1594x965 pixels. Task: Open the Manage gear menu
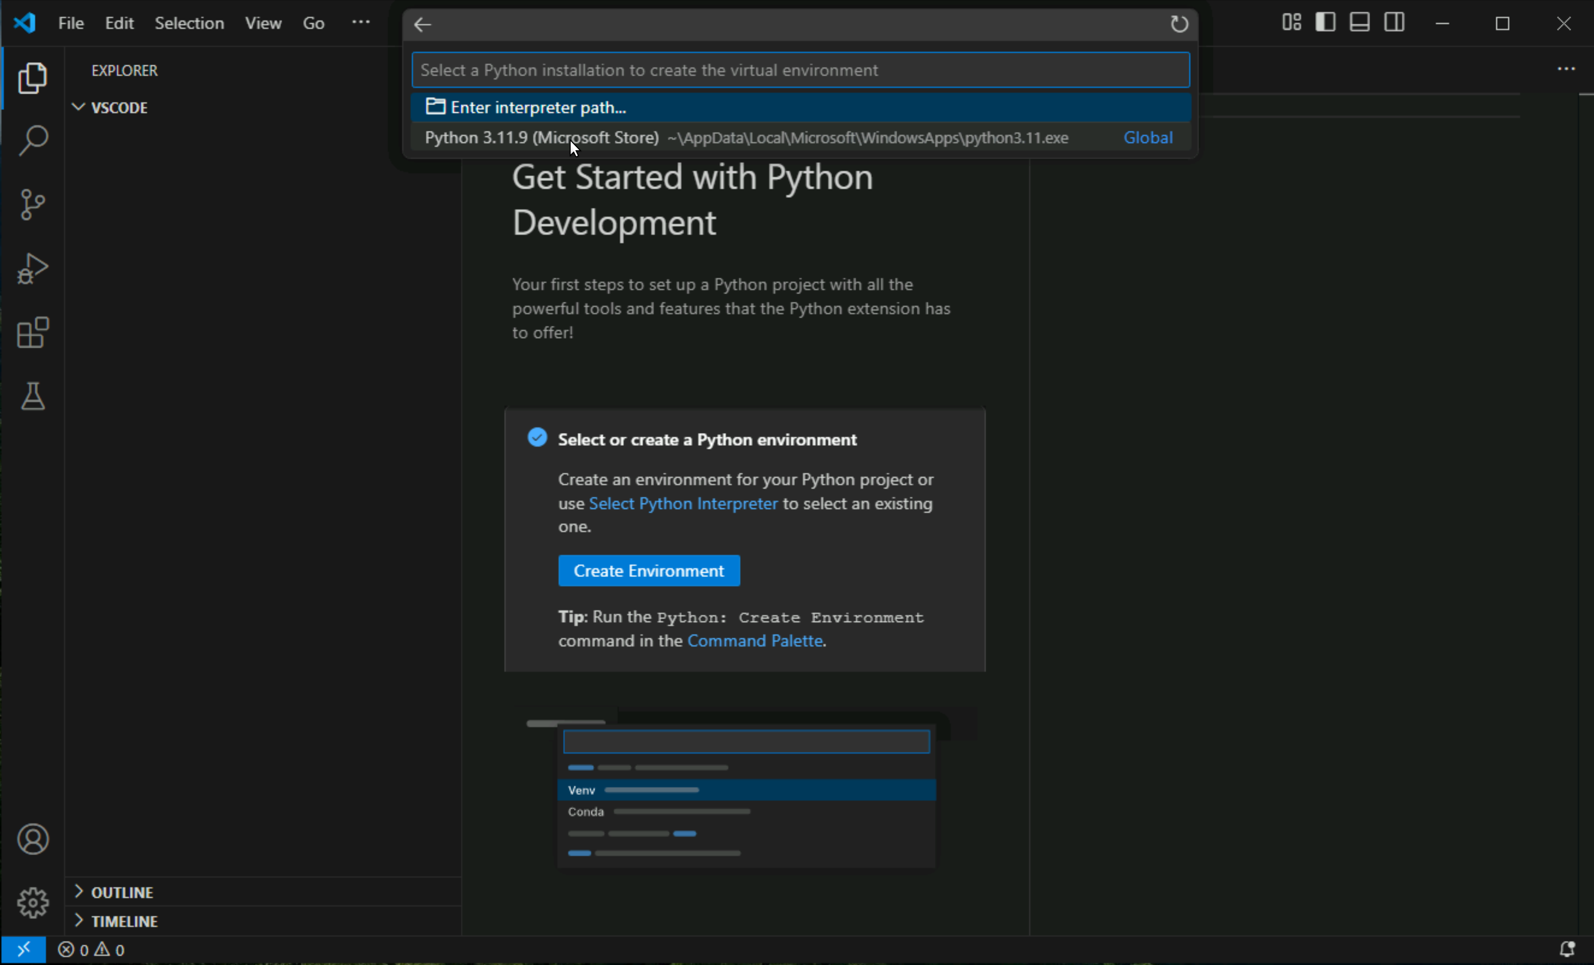point(33,903)
